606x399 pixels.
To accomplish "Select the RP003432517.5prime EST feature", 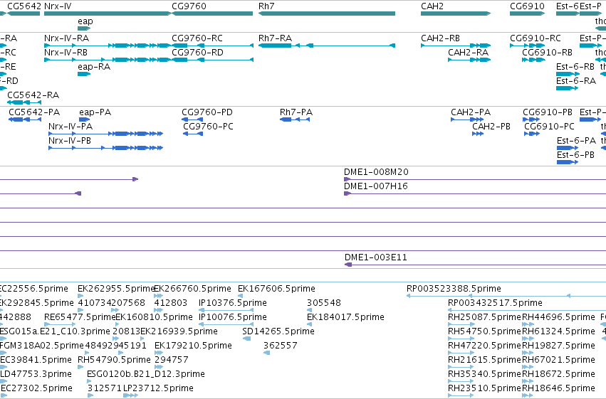I will (x=527, y=310).
